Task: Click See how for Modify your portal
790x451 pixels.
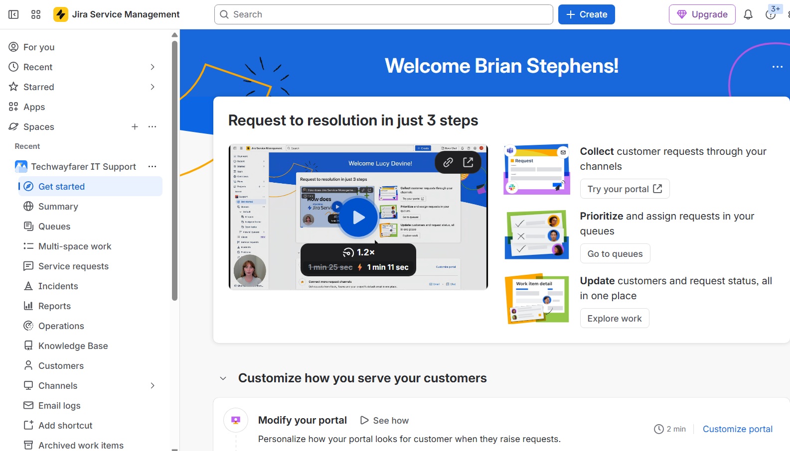Action: (x=384, y=421)
